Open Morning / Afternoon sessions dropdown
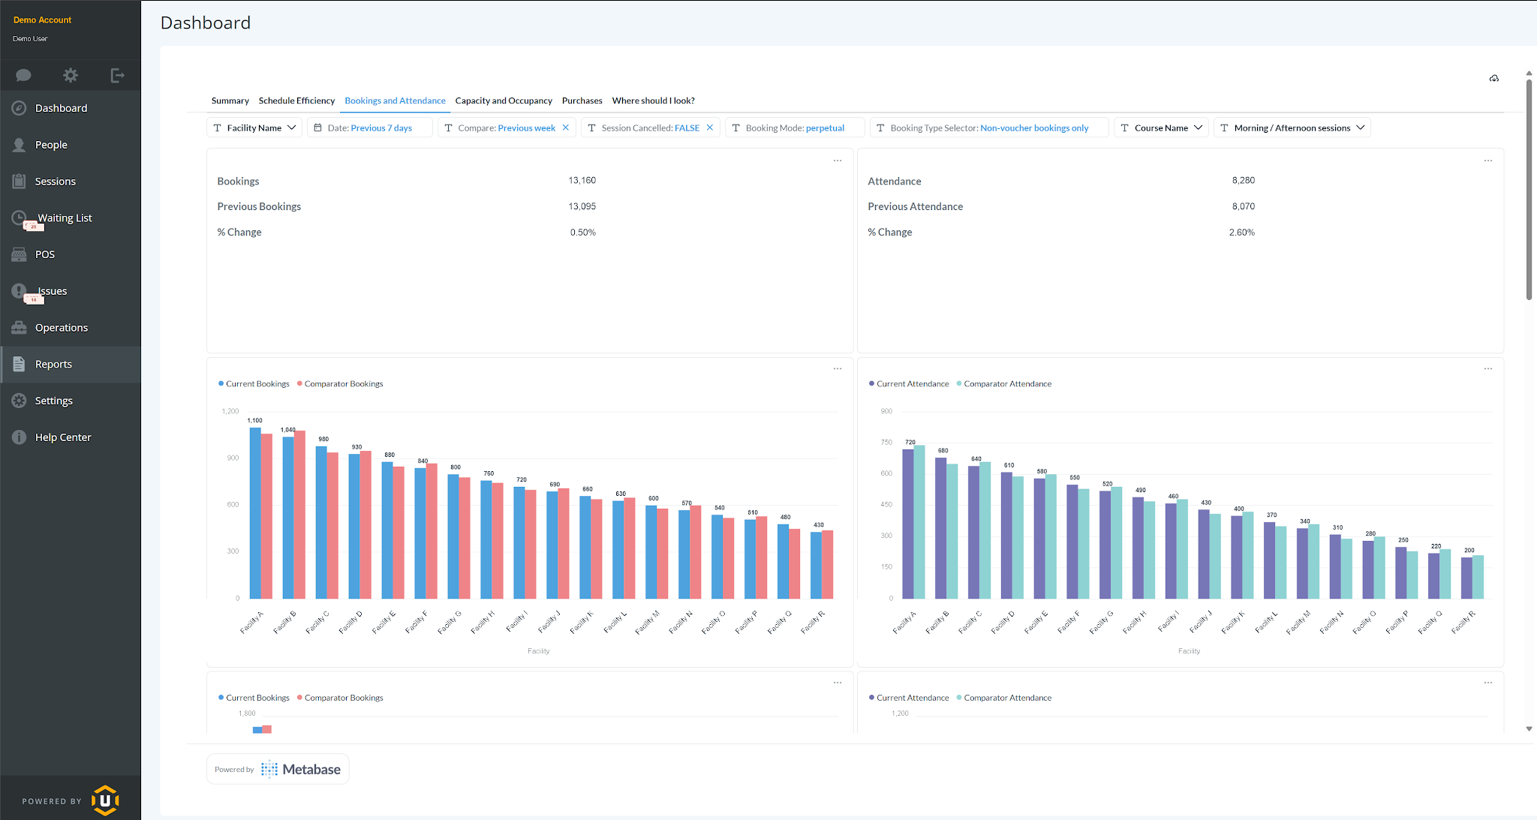This screenshot has height=820, width=1537. tap(1292, 128)
